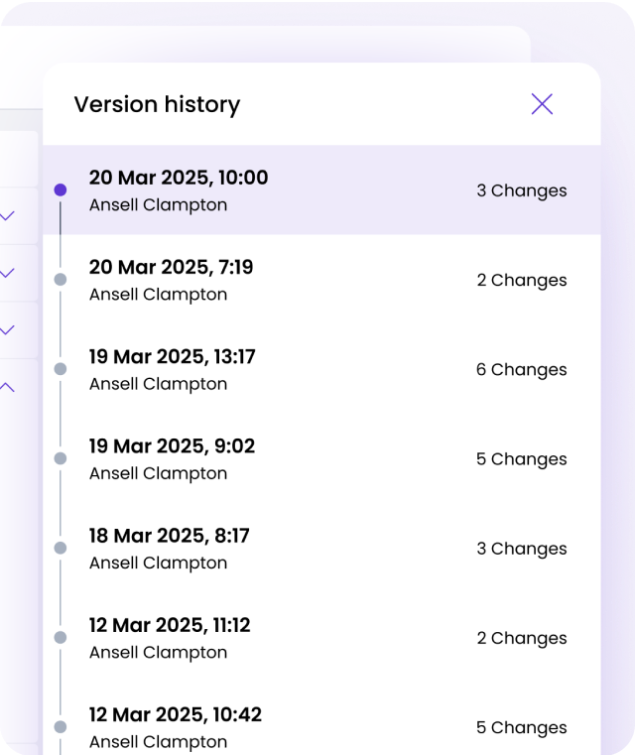635x755 pixels.
Task: Open the 20 Mar 2025, 10:00 version
Action: (x=179, y=179)
